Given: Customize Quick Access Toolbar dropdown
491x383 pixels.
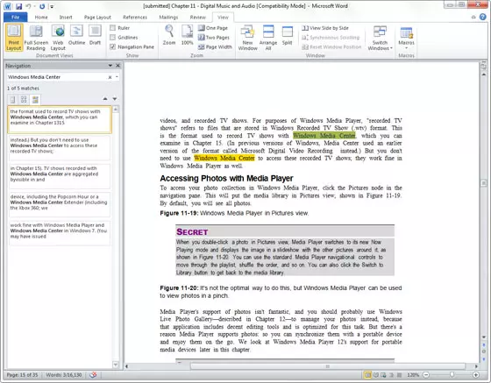Looking at the screenshot, I should pyautogui.click(x=52, y=6).
